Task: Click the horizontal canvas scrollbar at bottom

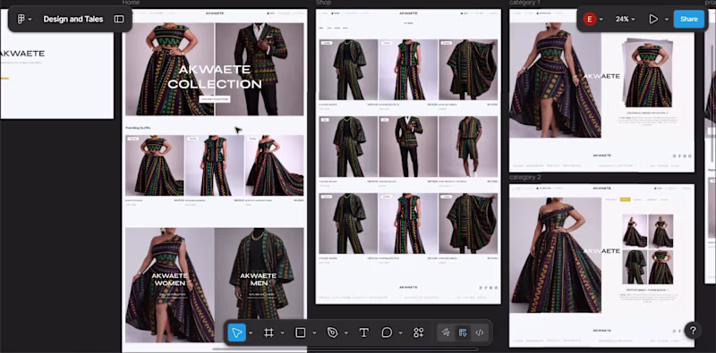Action: click(x=345, y=349)
